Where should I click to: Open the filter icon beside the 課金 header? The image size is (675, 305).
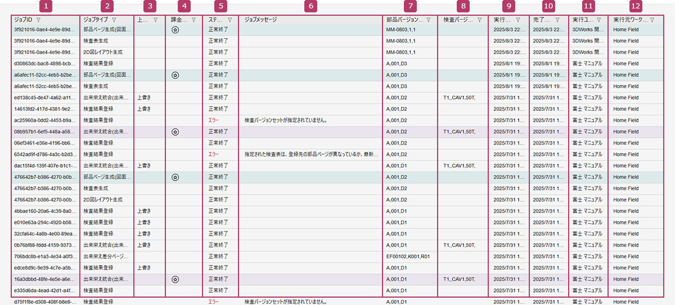tap(193, 20)
